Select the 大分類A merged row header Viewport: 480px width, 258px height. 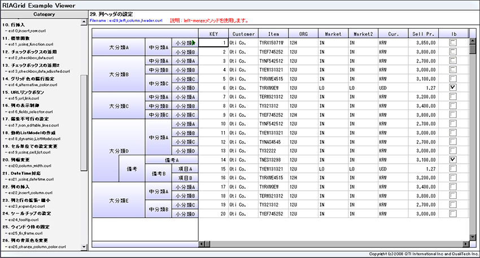[x=119, y=47]
